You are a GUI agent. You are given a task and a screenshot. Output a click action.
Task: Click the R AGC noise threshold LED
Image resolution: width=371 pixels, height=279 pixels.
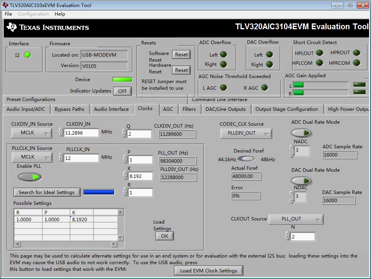click(264, 87)
